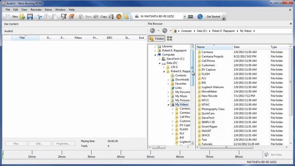Viewport: 295px width, 166px height.
Task: Select My Pictures in the folder tree
Action: (x=183, y=101)
